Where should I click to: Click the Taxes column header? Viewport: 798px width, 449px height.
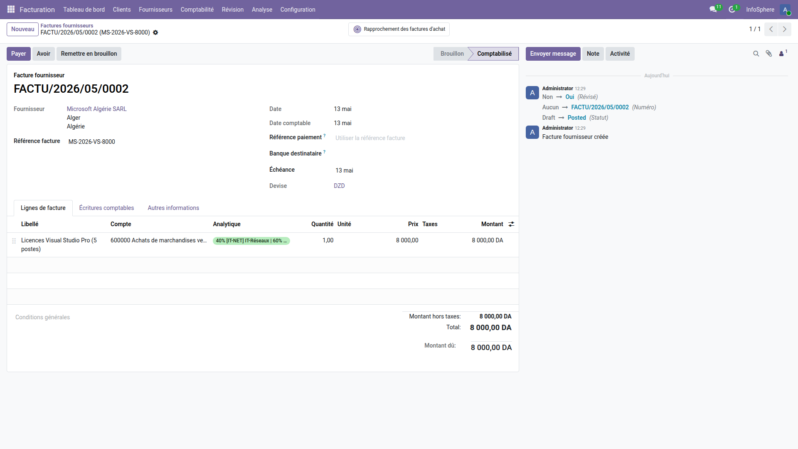[x=430, y=224]
